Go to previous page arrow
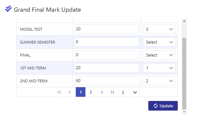The width and height of the screenshot is (197, 122). [69, 92]
